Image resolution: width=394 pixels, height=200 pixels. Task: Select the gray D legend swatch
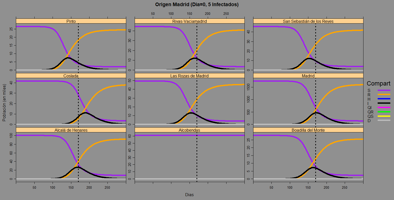[x=384, y=120]
